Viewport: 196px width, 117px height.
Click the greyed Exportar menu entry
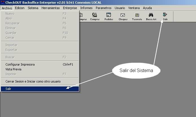(x=40, y=50)
